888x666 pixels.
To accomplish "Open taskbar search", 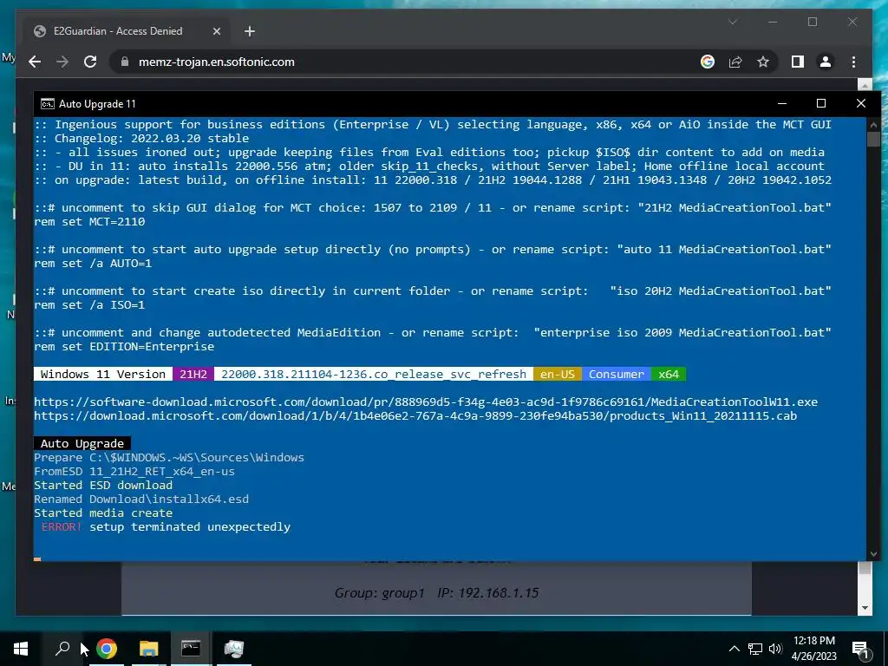I will [62, 649].
